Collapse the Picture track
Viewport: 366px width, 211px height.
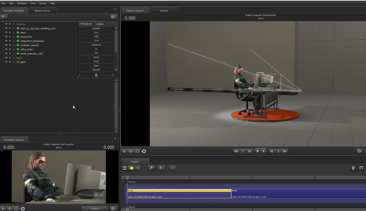click(124, 182)
